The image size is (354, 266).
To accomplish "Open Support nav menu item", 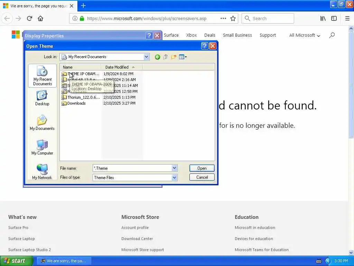I will pos(268,35).
